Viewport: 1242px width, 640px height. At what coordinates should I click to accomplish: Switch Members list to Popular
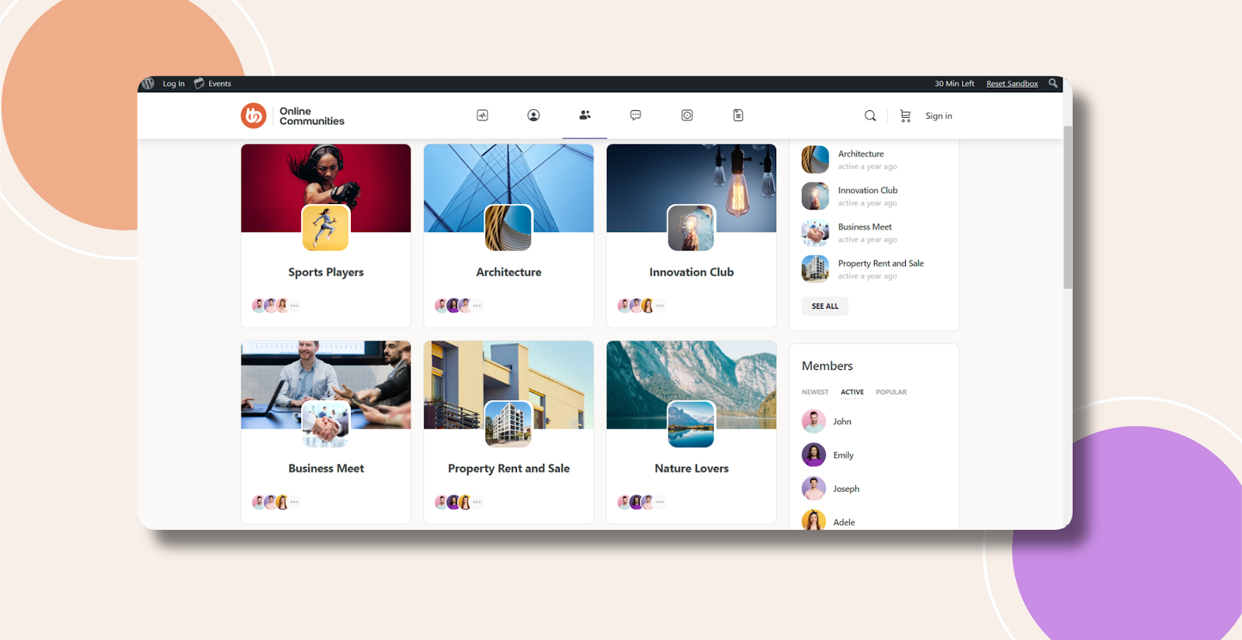pyautogui.click(x=891, y=393)
